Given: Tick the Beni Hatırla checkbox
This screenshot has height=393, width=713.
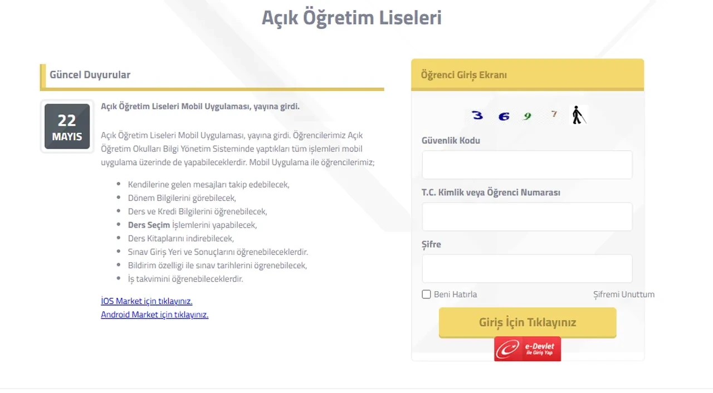Looking at the screenshot, I should pyautogui.click(x=426, y=294).
